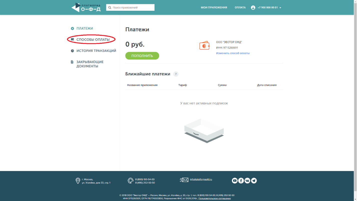
Task: Select Платежи in the sidebar
Action: click(x=85, y=29)
